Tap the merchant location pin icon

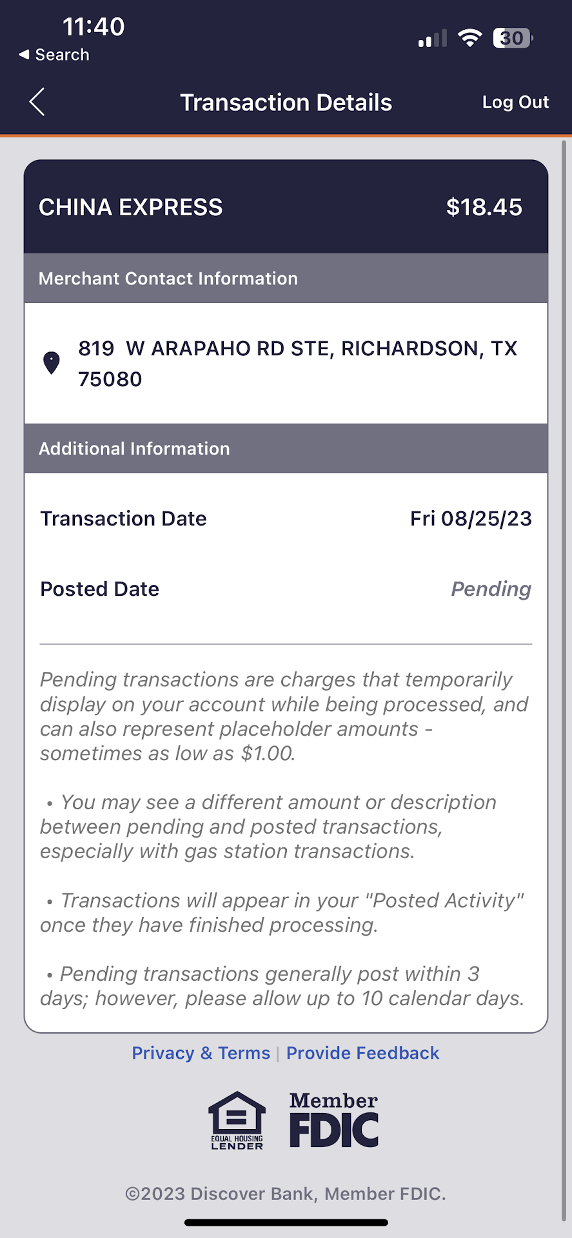pos(52,363)
